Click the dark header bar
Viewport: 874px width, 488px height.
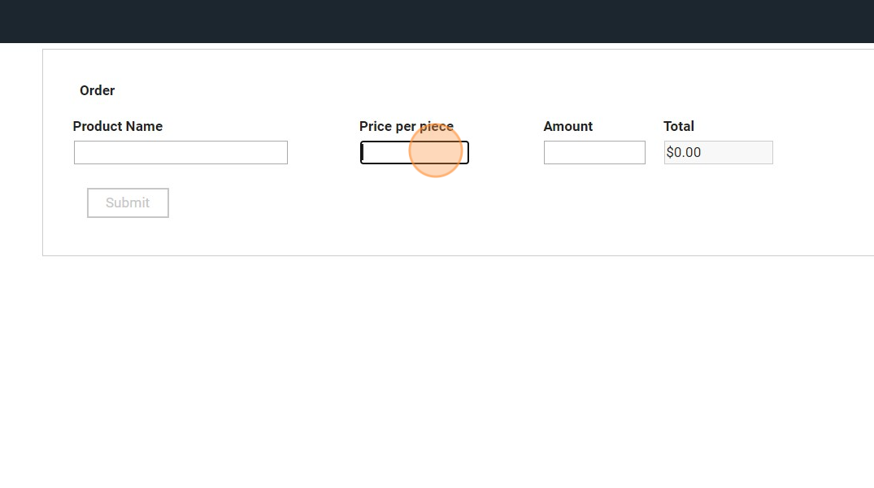437,21
